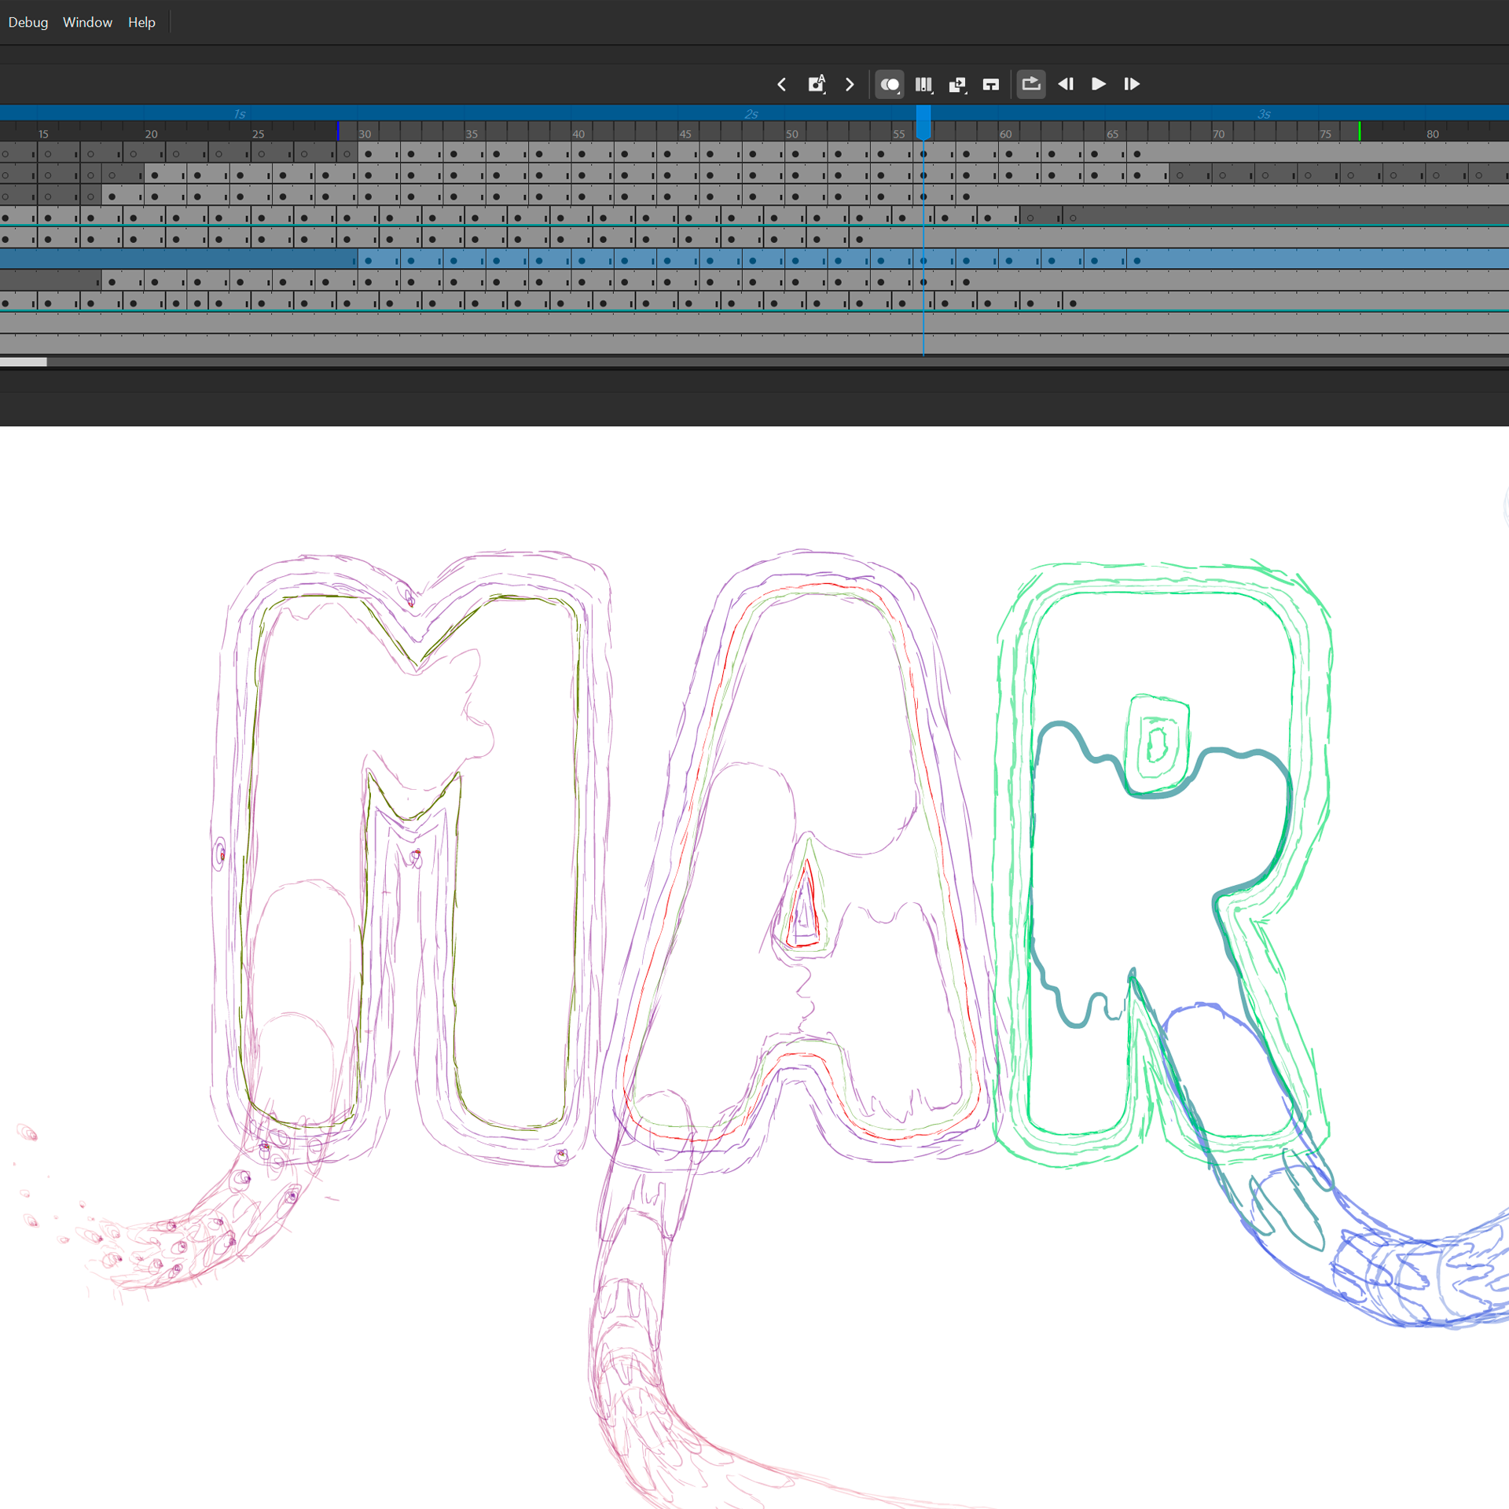The width and height of the screenshot is (1509, 1509).
Task: Toggle Onion Skin off
Action: click(x=890, y=85)
